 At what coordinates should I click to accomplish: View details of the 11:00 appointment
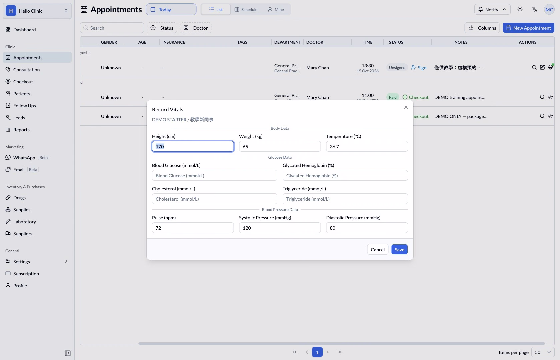[x=542, y=97]
